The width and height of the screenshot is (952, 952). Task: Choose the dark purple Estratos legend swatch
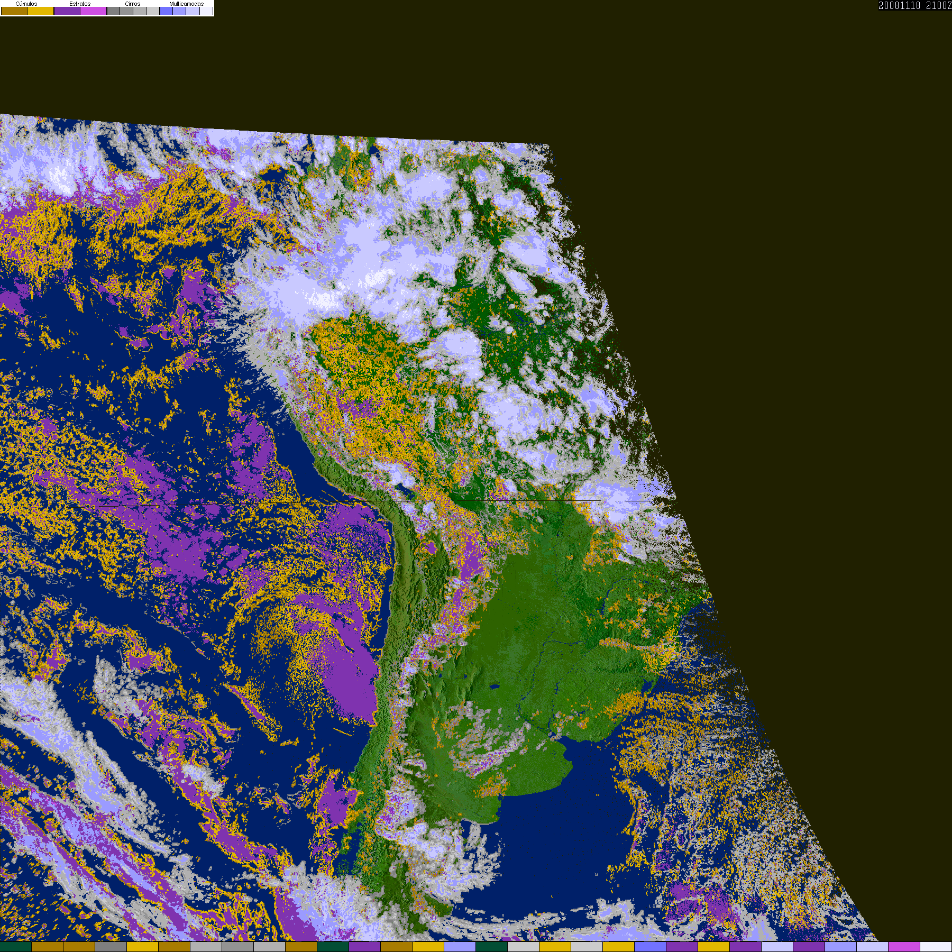[x=67, y=11]
